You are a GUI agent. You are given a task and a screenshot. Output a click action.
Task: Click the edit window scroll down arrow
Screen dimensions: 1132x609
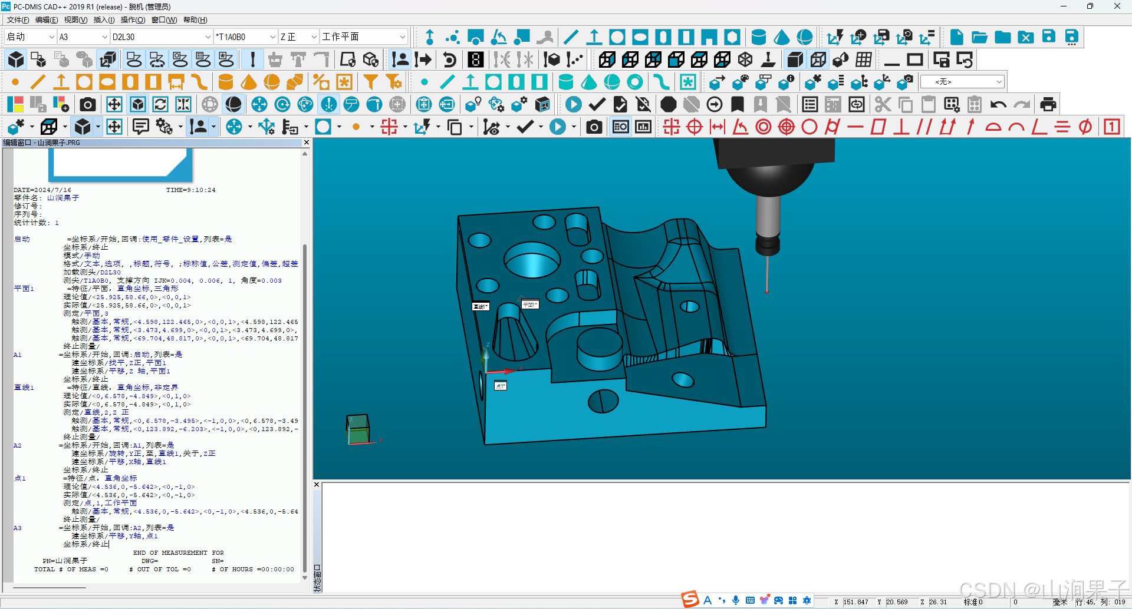pyautogui.click(x=305, y=577)
